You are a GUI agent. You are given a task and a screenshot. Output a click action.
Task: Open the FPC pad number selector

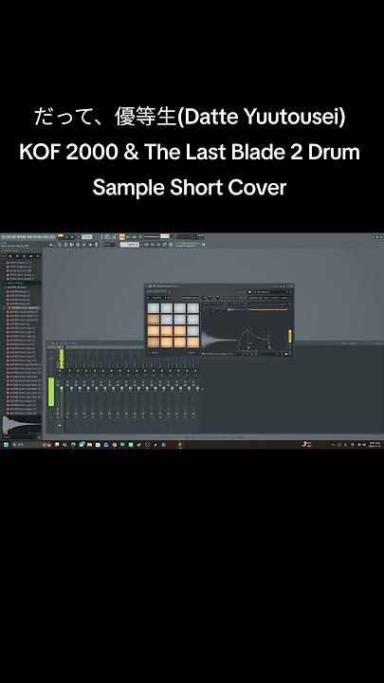click(158, 298)
